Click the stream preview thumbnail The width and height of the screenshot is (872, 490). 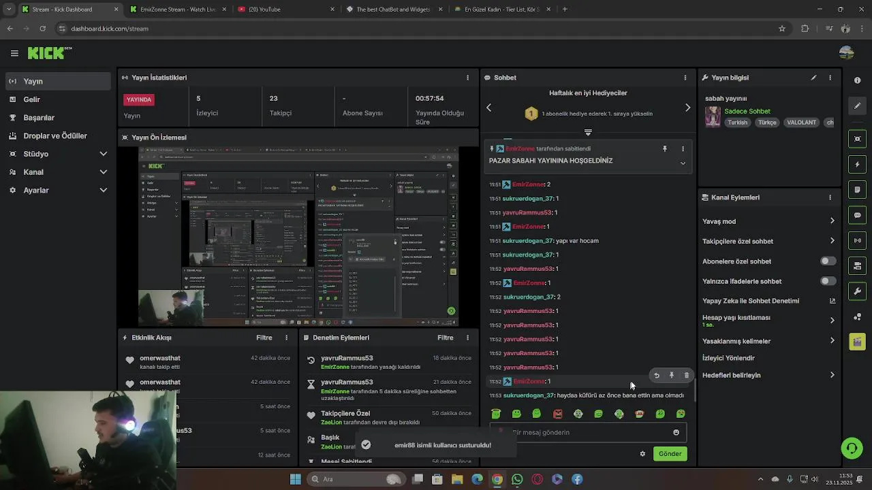[298, 237]
